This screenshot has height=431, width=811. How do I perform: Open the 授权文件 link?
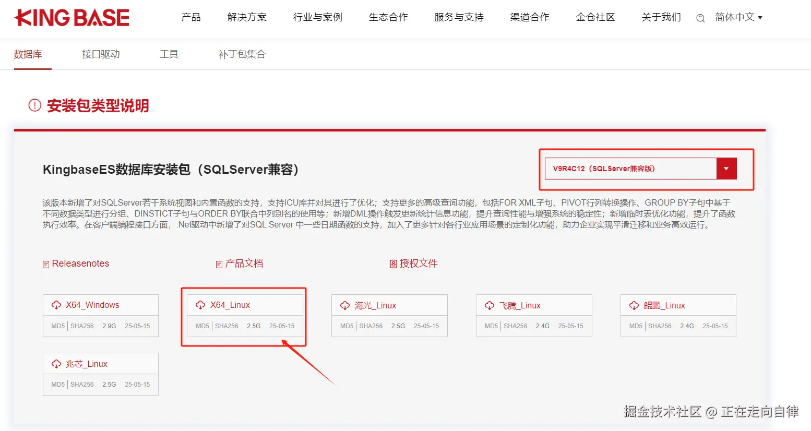(x=419, y=264)
